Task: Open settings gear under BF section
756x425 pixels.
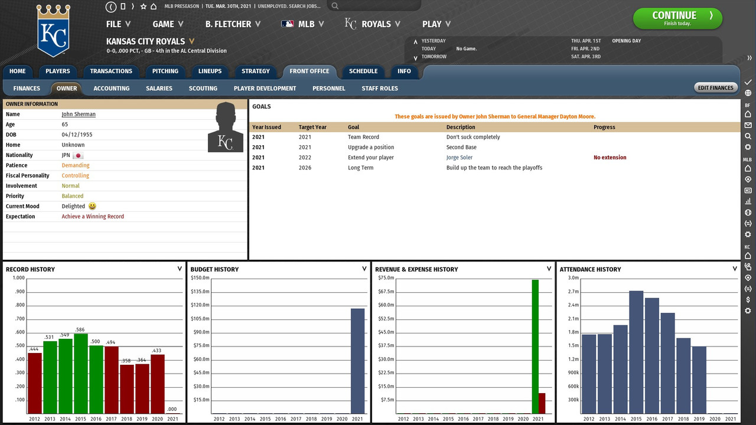Action: tap(748, 147)
